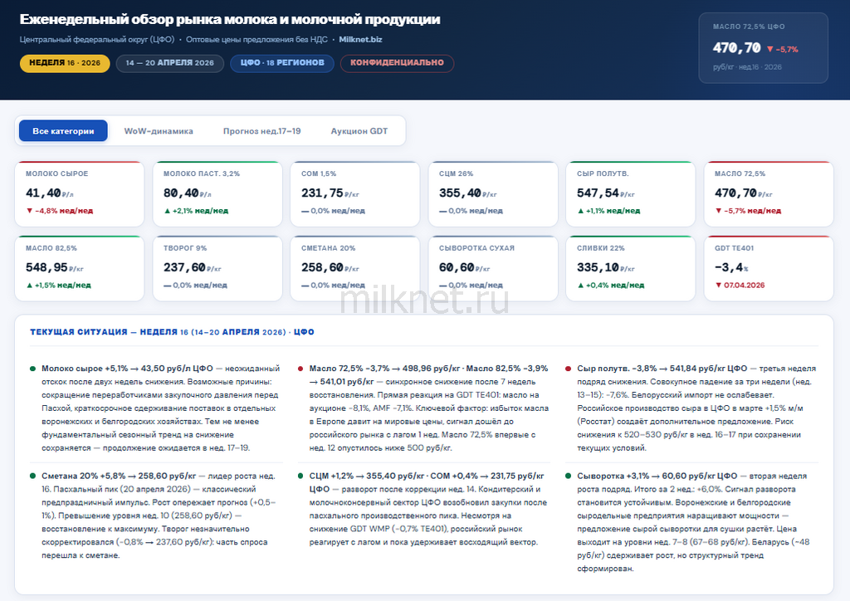Click the 14 — 20 апреля 2026 date pill

click(169, 63)
